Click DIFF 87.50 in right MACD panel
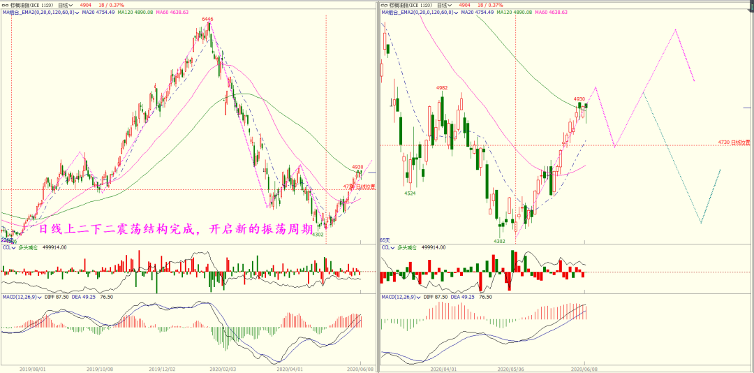The height and width of the screenshot is (373, 754). (436, 298)
